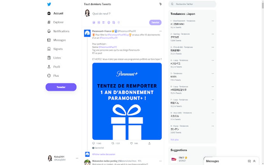Screen dimensions: 264x165
Task: Open more options for the KARA trend
Action: (213, 73)
